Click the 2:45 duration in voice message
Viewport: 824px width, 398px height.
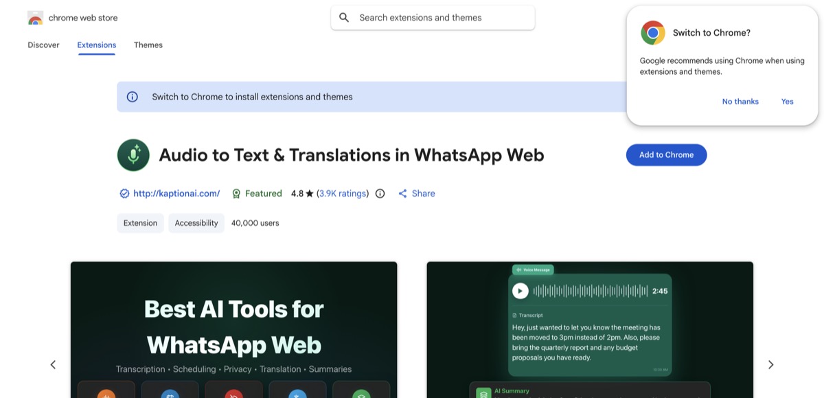(x=660, y=291)
